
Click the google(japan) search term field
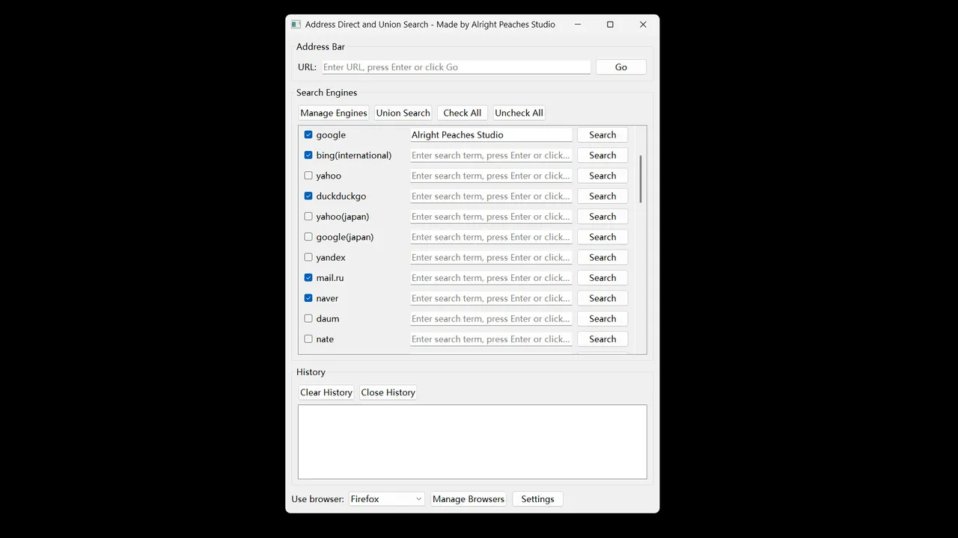click(x=491, y=237)
